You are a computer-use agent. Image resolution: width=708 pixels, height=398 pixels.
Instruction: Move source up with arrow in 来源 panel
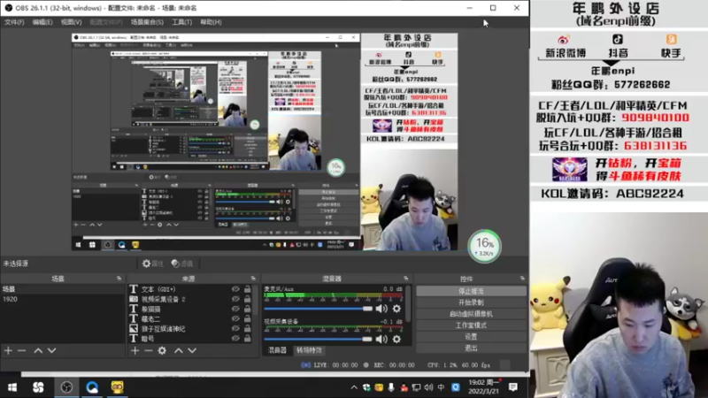coord(179,350)
